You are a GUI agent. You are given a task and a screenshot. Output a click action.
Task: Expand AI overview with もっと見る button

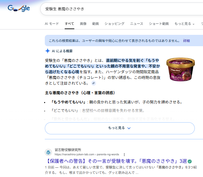tap(120, 128)
